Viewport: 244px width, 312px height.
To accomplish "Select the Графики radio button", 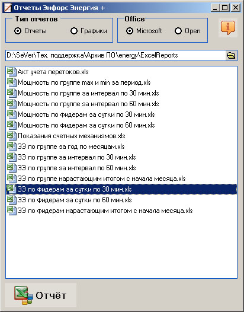I will pyautogui.click(x=74, y=31).
